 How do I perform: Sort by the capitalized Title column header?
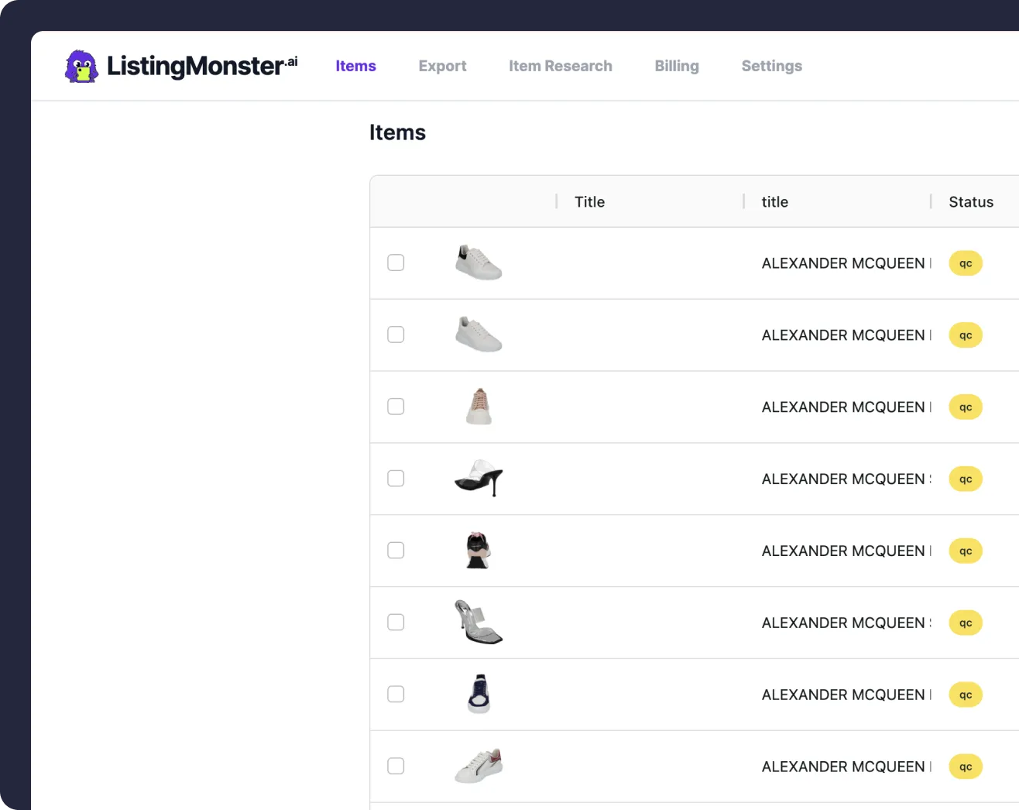pos(589,202)
